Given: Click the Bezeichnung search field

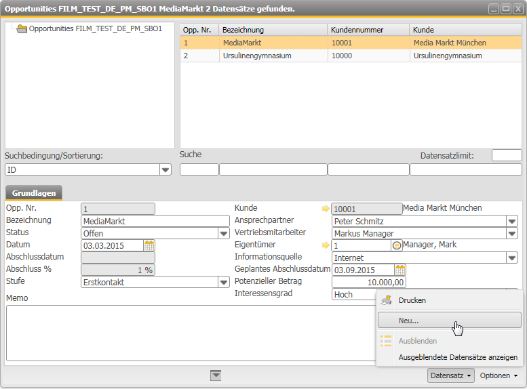Looking at the screenshot, I should pyautogui.click(x=273, y=169).
